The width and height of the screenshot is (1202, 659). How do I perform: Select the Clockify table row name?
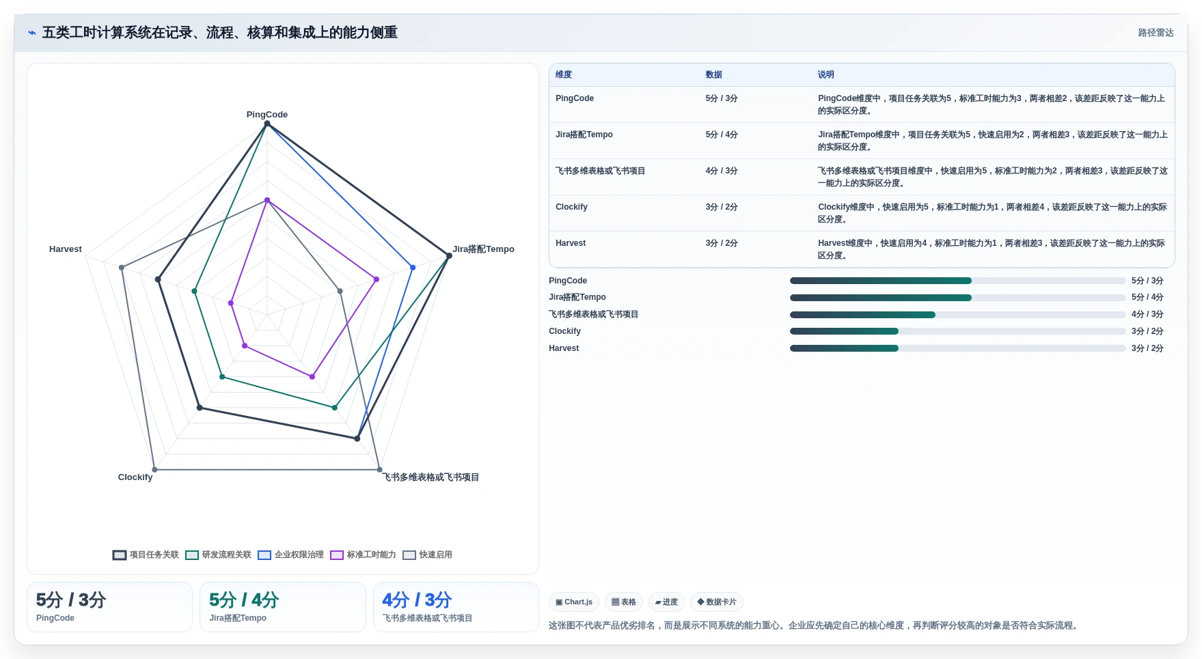(571, 207)
